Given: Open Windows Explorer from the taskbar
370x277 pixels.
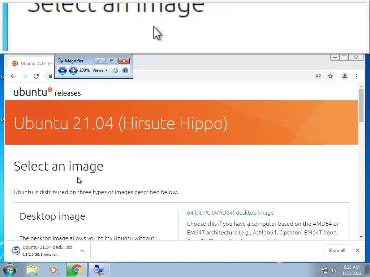Looking at the screenshot, I should pos(32,270).
